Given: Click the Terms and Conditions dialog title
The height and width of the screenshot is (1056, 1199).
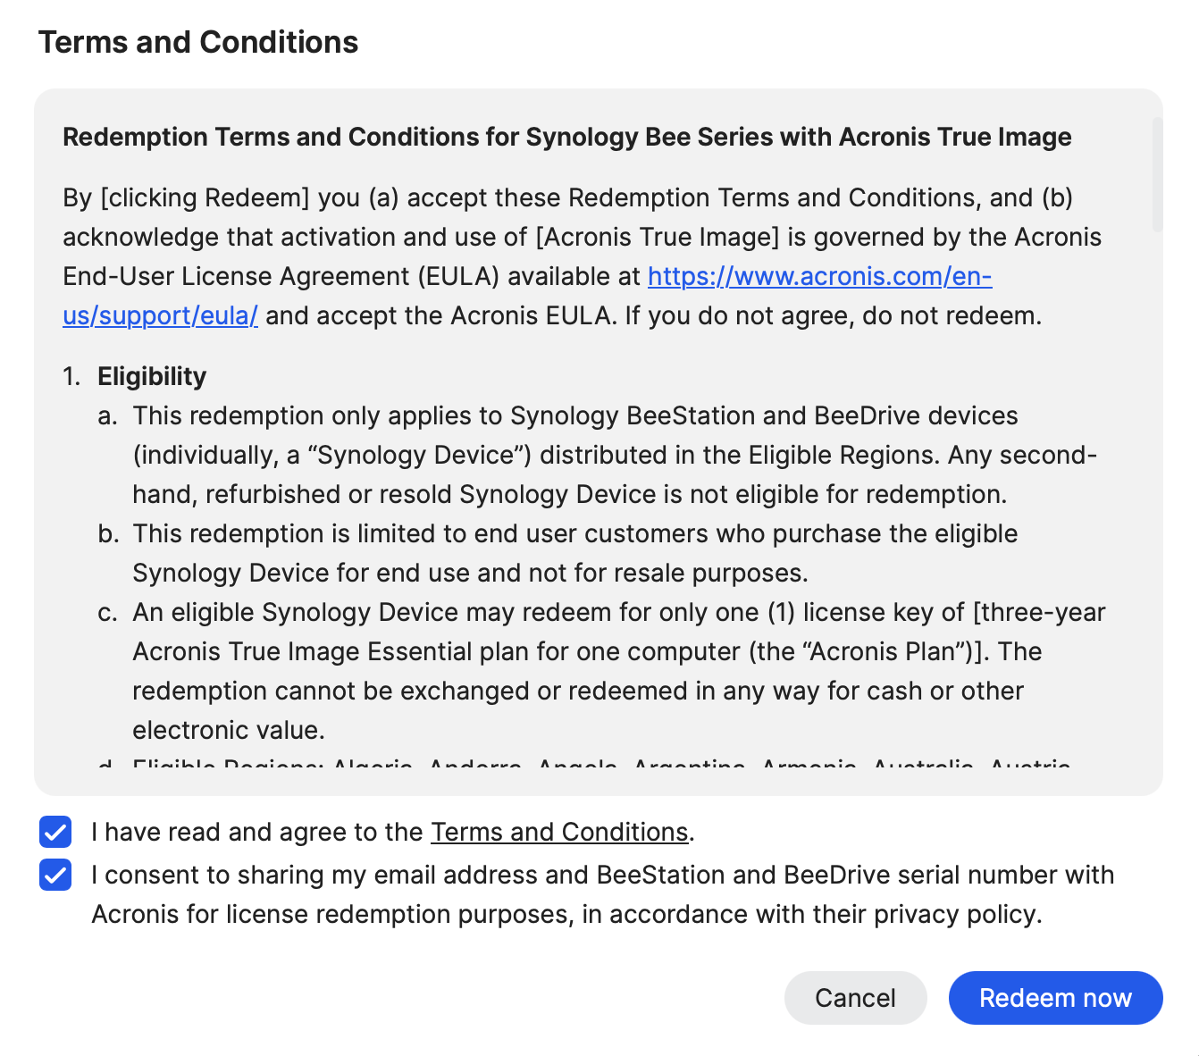Looking at the screenshot, I should click(198, 42).
